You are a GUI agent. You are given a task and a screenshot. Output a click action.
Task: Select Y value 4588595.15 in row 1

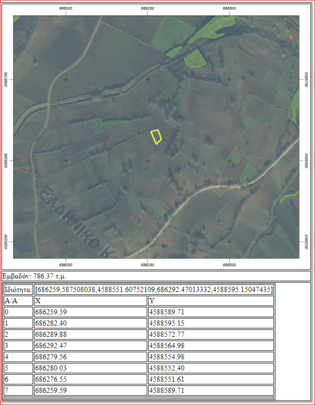(211, 323)
